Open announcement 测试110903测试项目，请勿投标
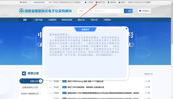 point(86,87)
